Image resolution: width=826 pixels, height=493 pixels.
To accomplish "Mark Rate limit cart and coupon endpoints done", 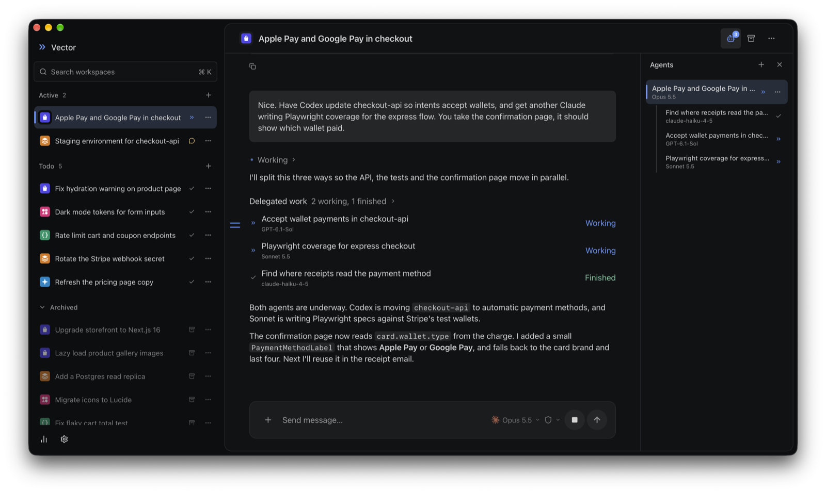I will (192, 235).
